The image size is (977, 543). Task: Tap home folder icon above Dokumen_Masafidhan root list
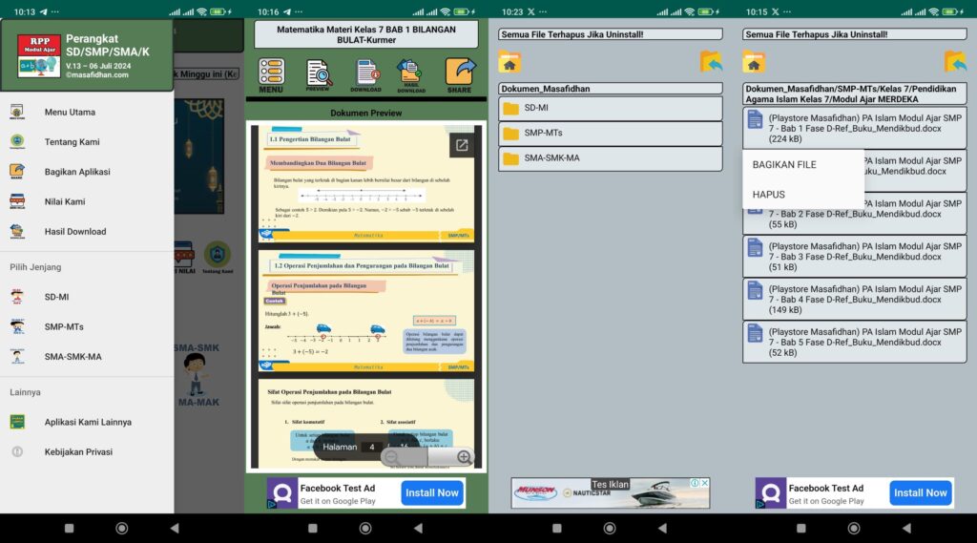pos(509,62)
